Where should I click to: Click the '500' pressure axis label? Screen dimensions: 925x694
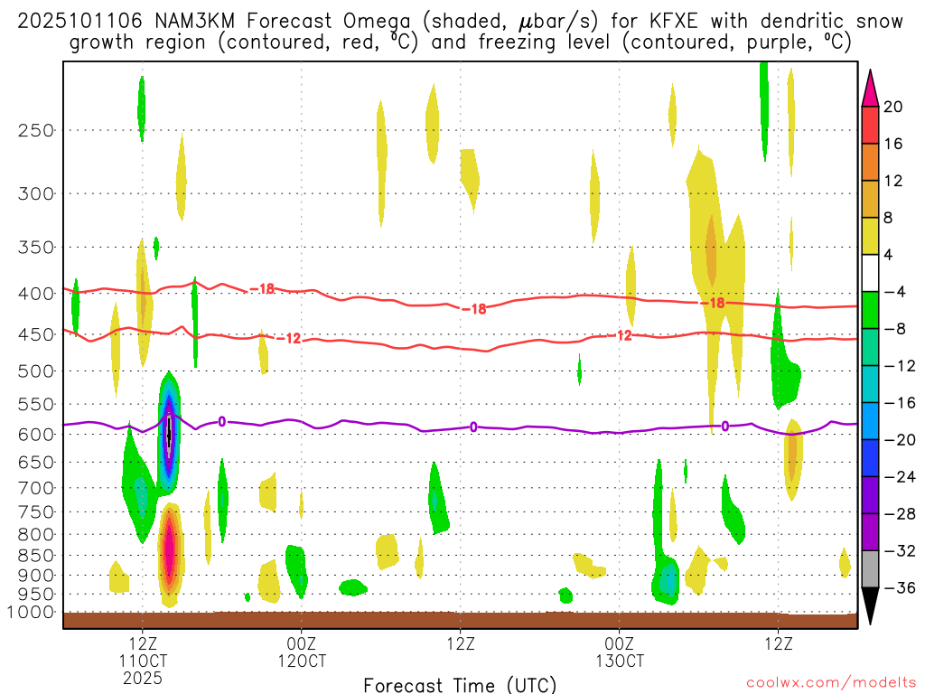point(36,371)
